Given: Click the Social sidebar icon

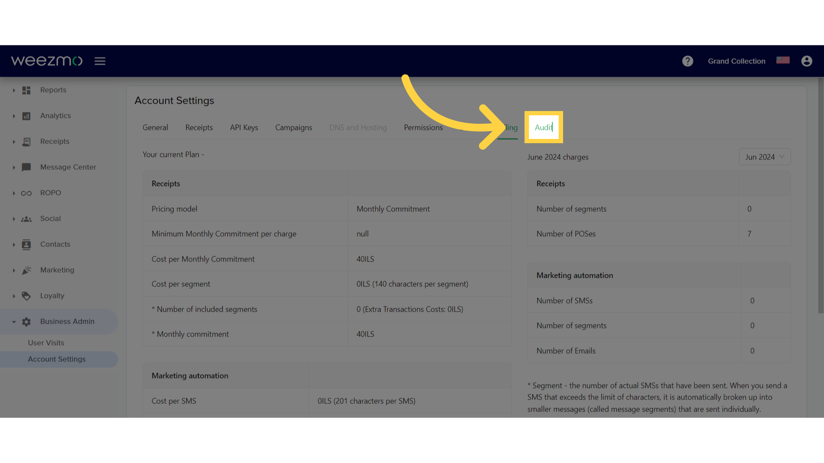Looking at the screenshot, I should coord(26,218).
